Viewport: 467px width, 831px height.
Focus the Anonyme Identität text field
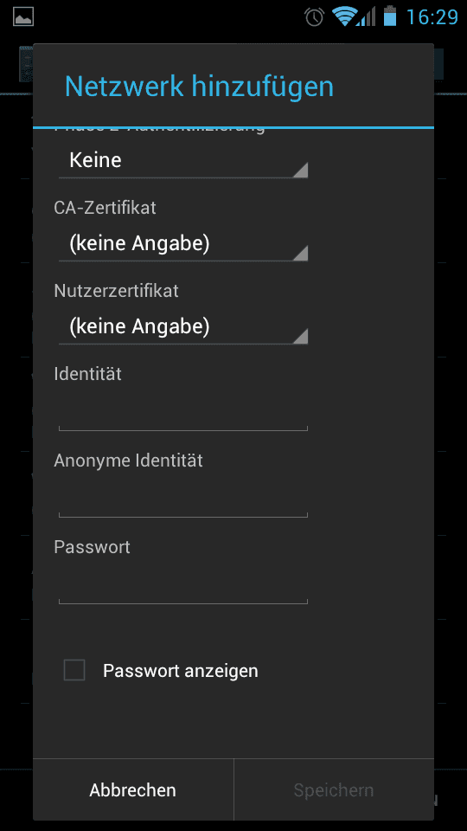pos(183,499)
